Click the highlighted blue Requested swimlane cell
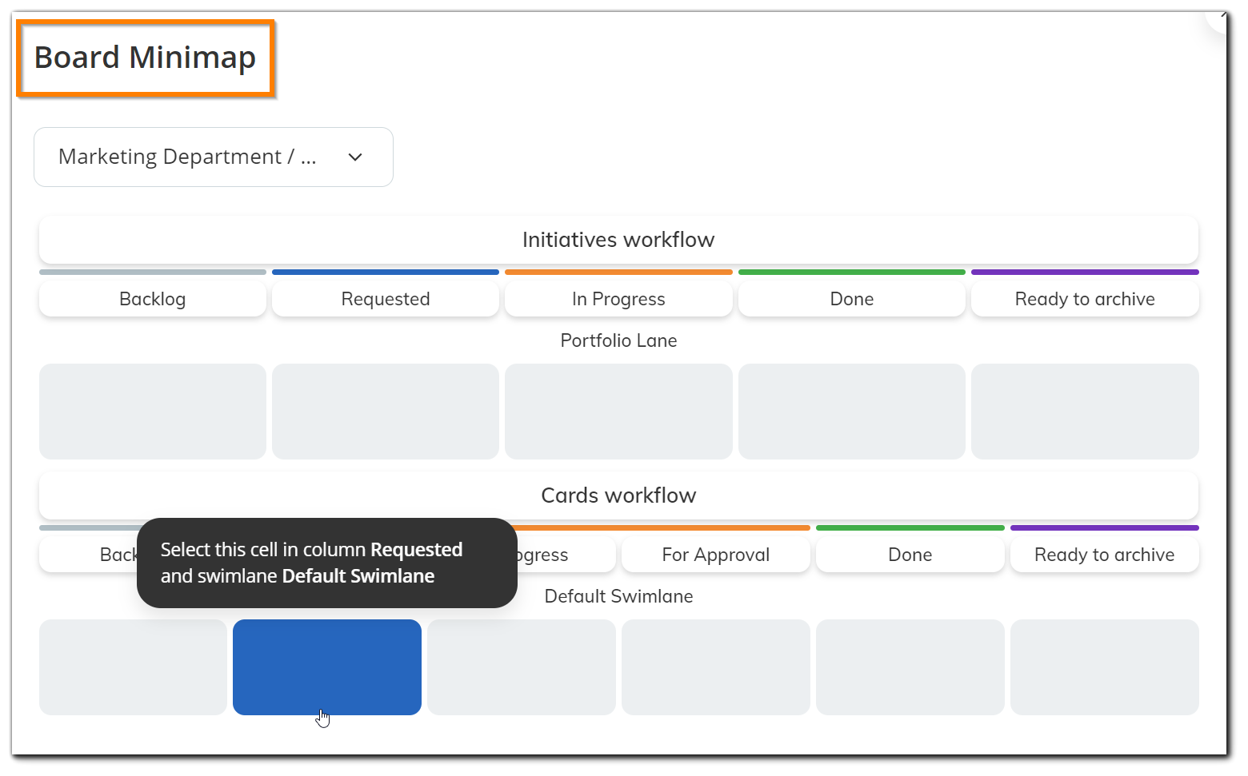Viewport: 1248px width, 776px height. click(326, 667)
